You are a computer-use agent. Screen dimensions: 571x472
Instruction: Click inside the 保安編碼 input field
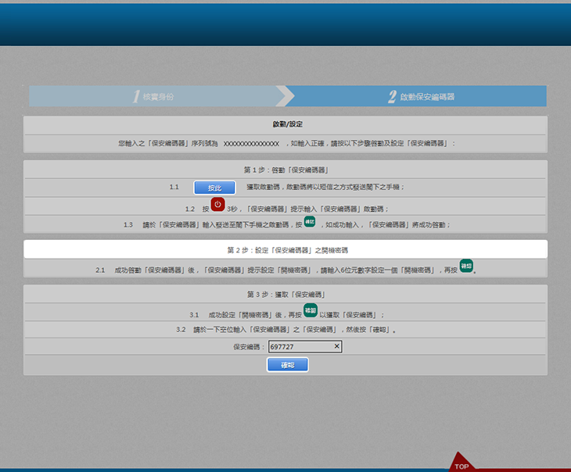299,346
